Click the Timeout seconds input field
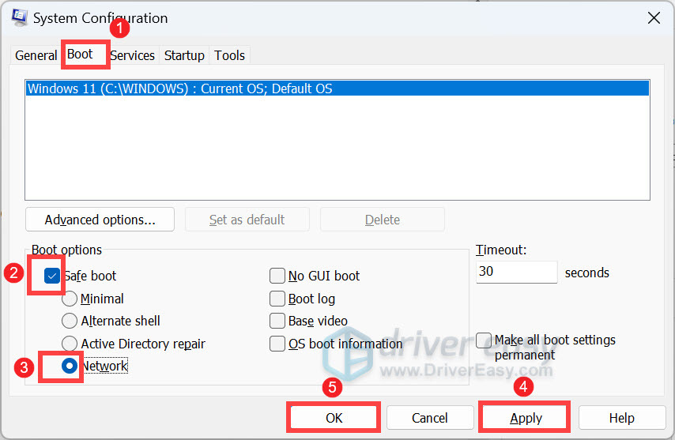 pos(517,272)
